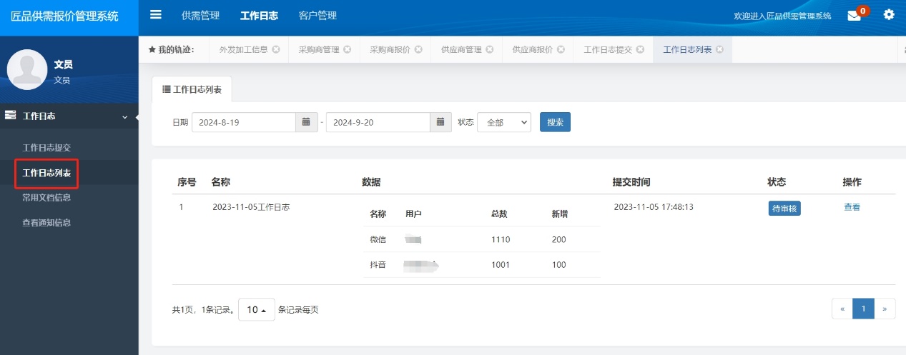Open 工作日志提交 in the sidebar

[x=46, y=147]
